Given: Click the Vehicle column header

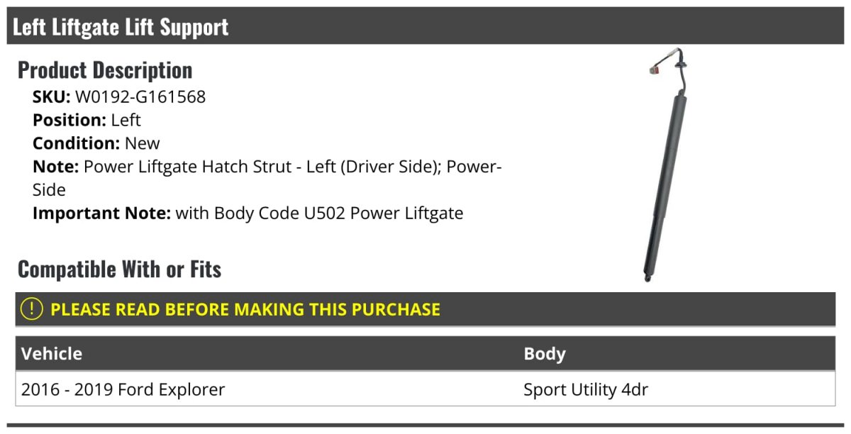Looking at the screenshot, I should (52, 353).
